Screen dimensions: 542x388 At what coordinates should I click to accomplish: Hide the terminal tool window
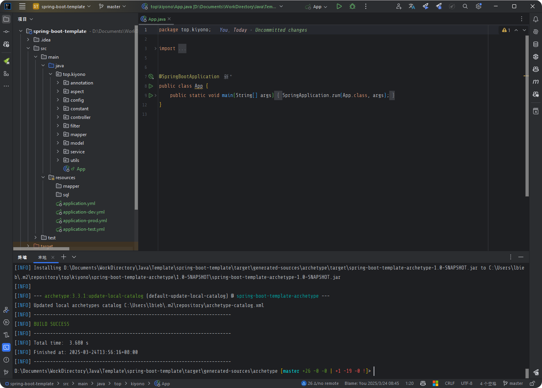[x=521, y=257]
